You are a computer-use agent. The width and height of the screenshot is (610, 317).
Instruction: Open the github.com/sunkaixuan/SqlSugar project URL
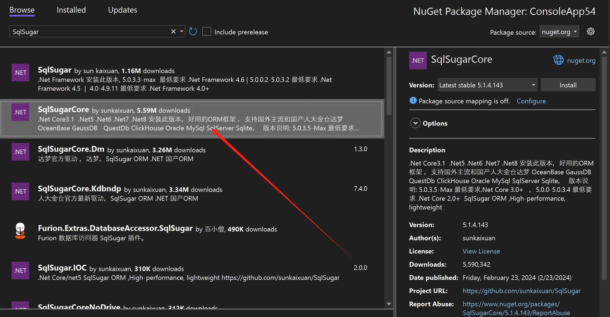pos(521,291)
